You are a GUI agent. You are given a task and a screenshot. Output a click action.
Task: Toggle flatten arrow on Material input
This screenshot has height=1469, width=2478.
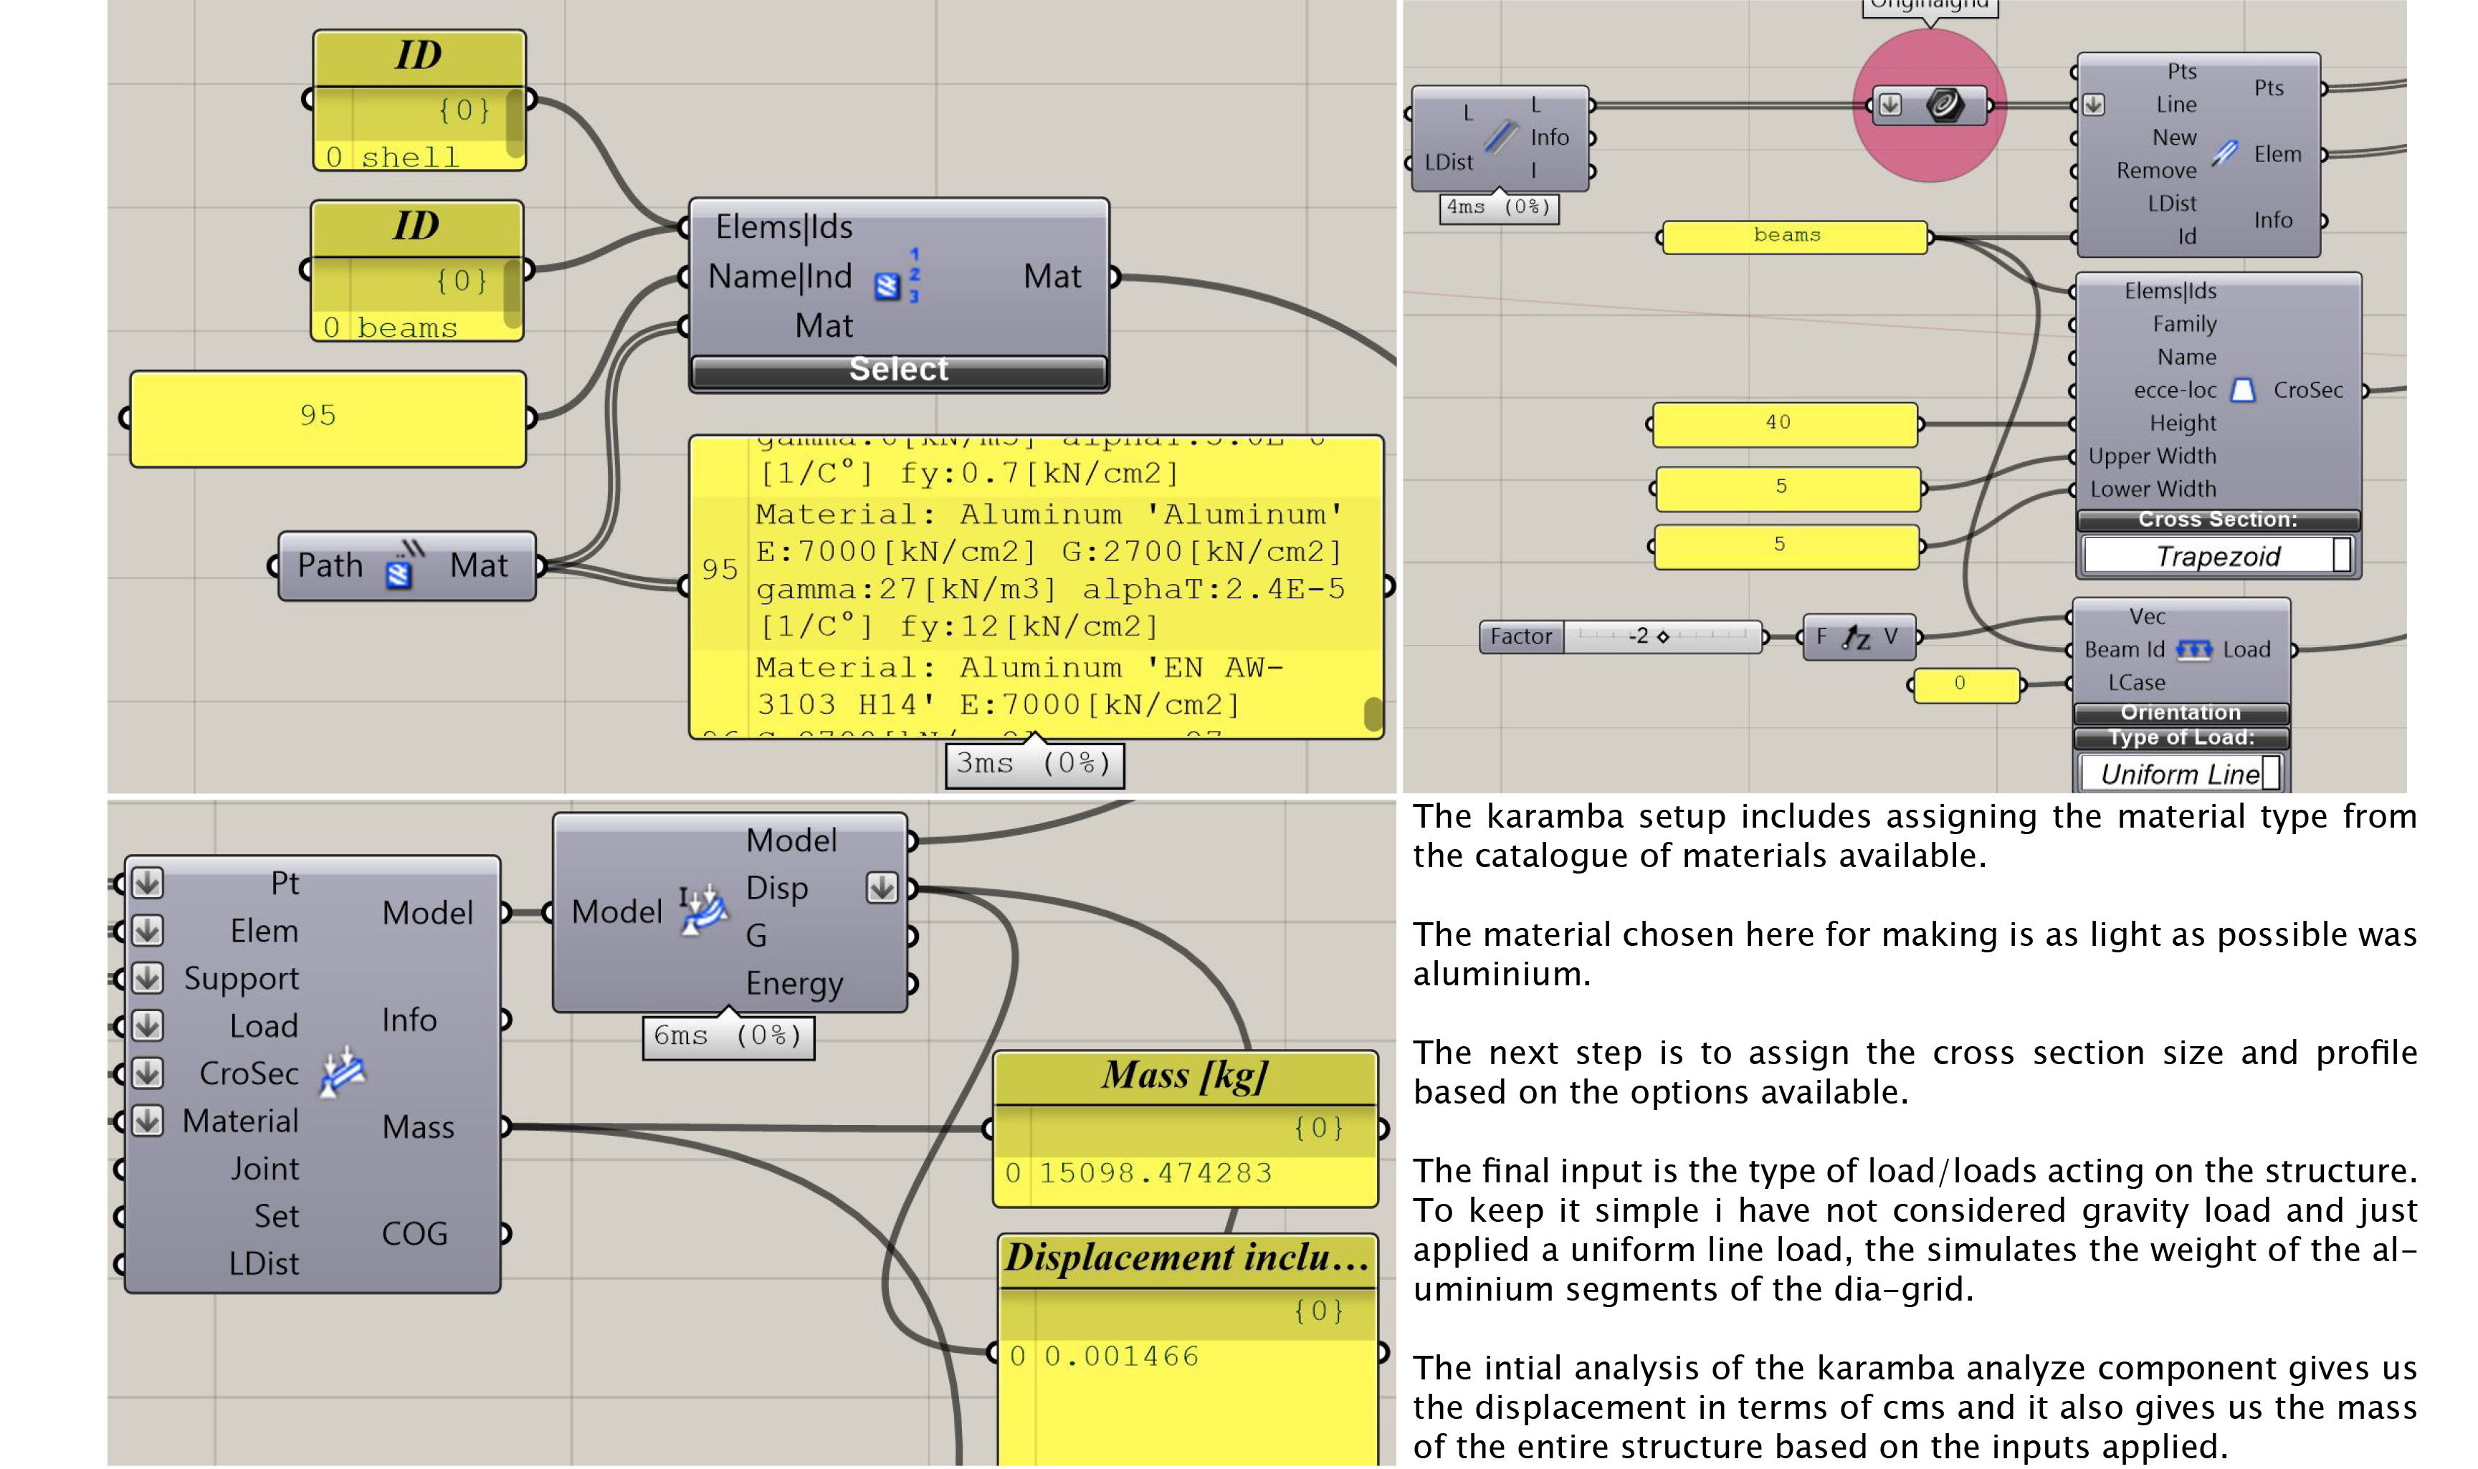pyautogui.click(x=148, y=1121)
